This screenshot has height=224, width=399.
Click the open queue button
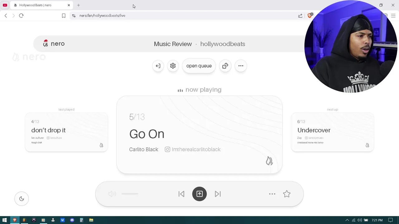tap(199, 66)
